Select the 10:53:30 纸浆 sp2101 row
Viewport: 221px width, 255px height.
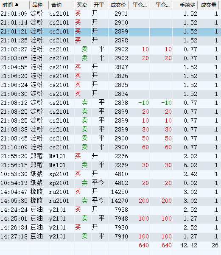[110, 174]
